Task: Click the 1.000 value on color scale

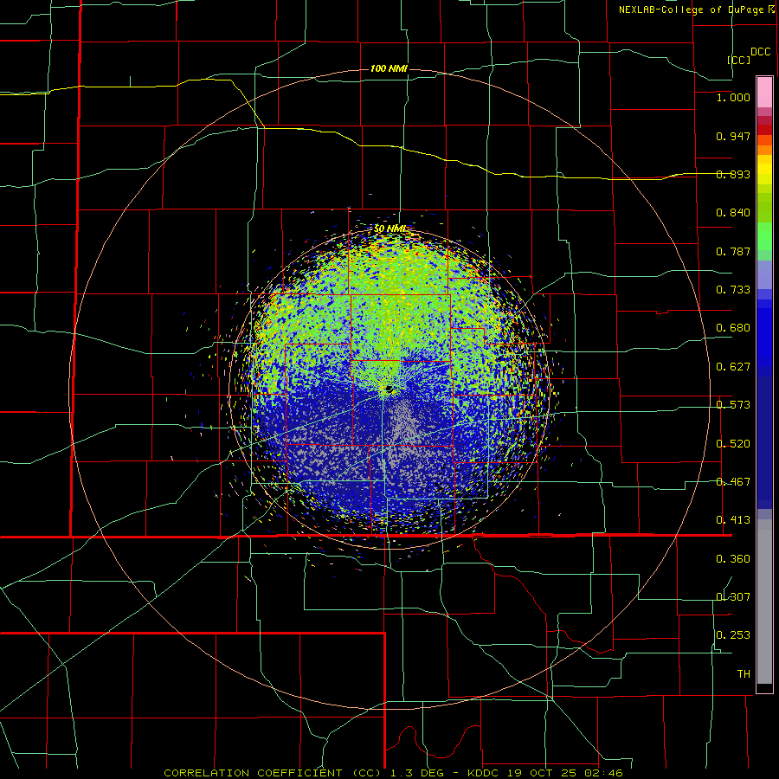Action: pyautogui.click(x=733, y=97)
